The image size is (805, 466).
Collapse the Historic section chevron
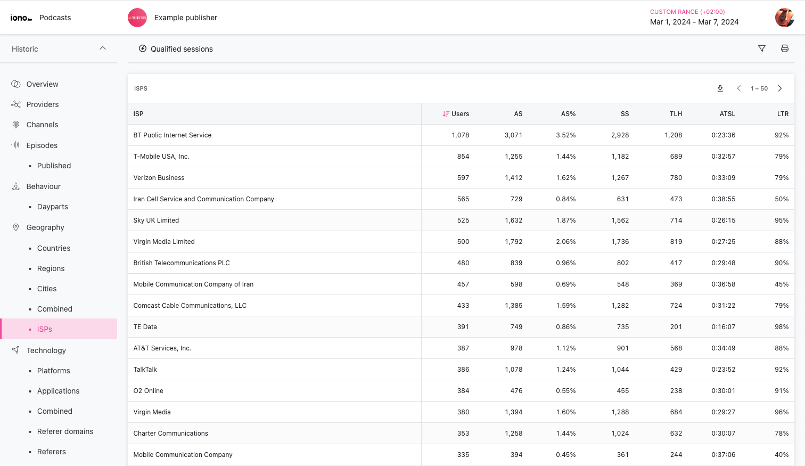(103, 48)
